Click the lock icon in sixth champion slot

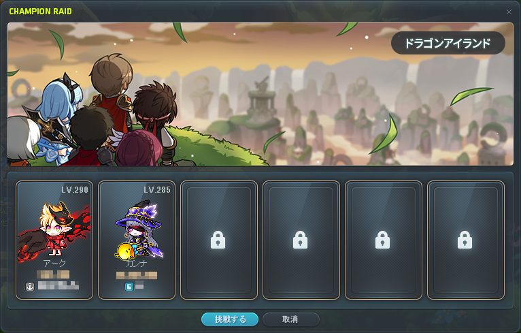click(x=465, y=240)
